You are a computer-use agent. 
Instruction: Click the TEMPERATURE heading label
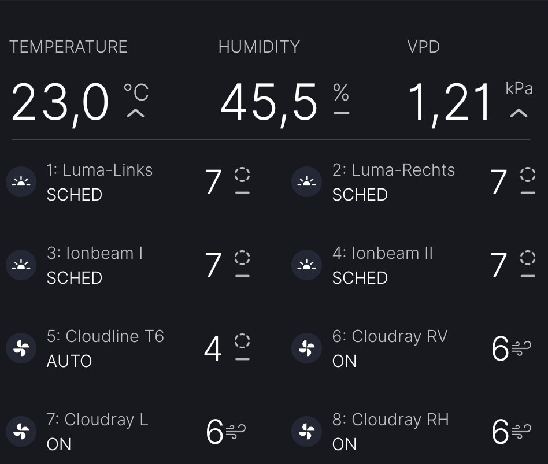68,47
